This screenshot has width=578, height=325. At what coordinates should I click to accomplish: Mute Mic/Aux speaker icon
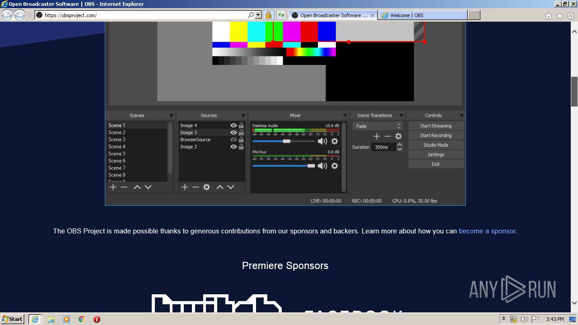322,166
